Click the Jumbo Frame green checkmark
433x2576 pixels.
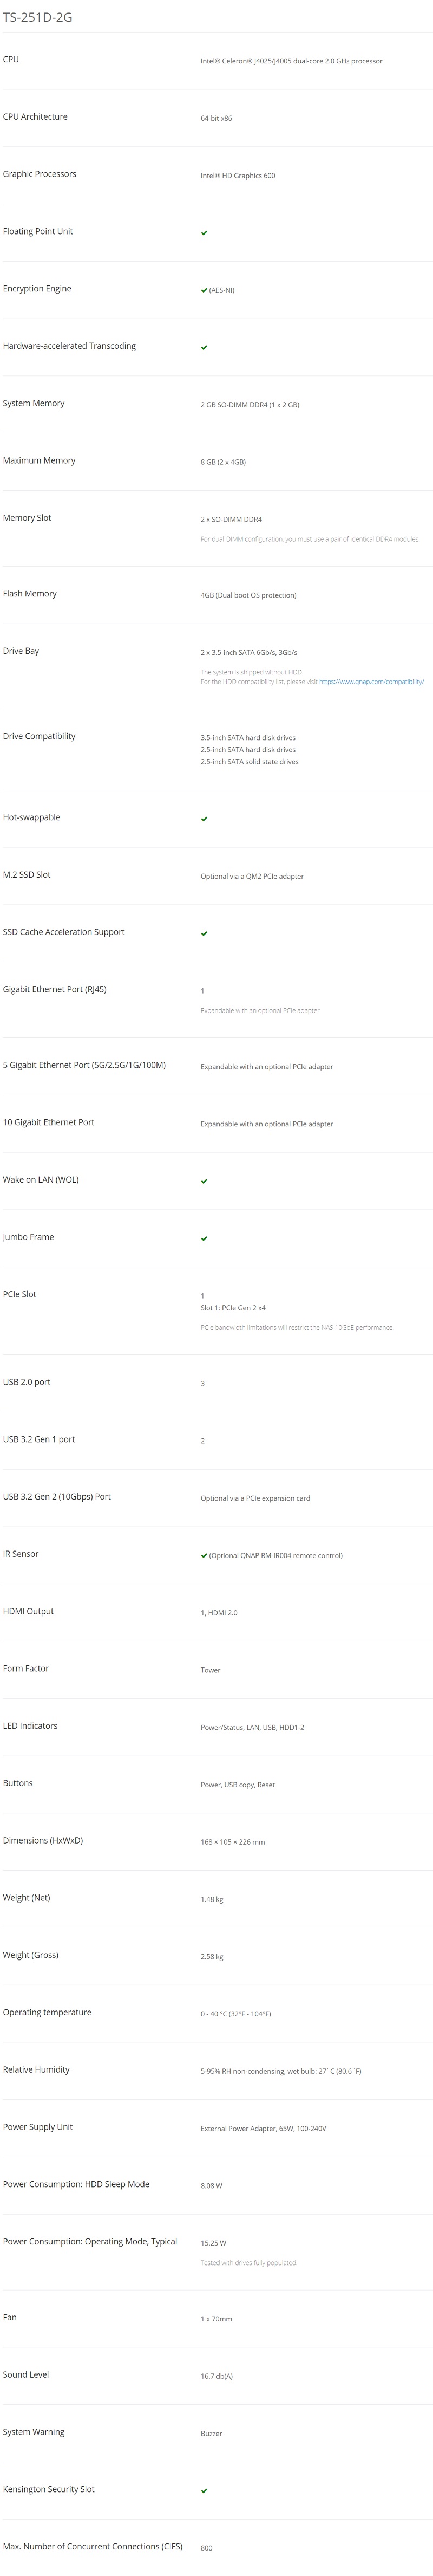204,1239
